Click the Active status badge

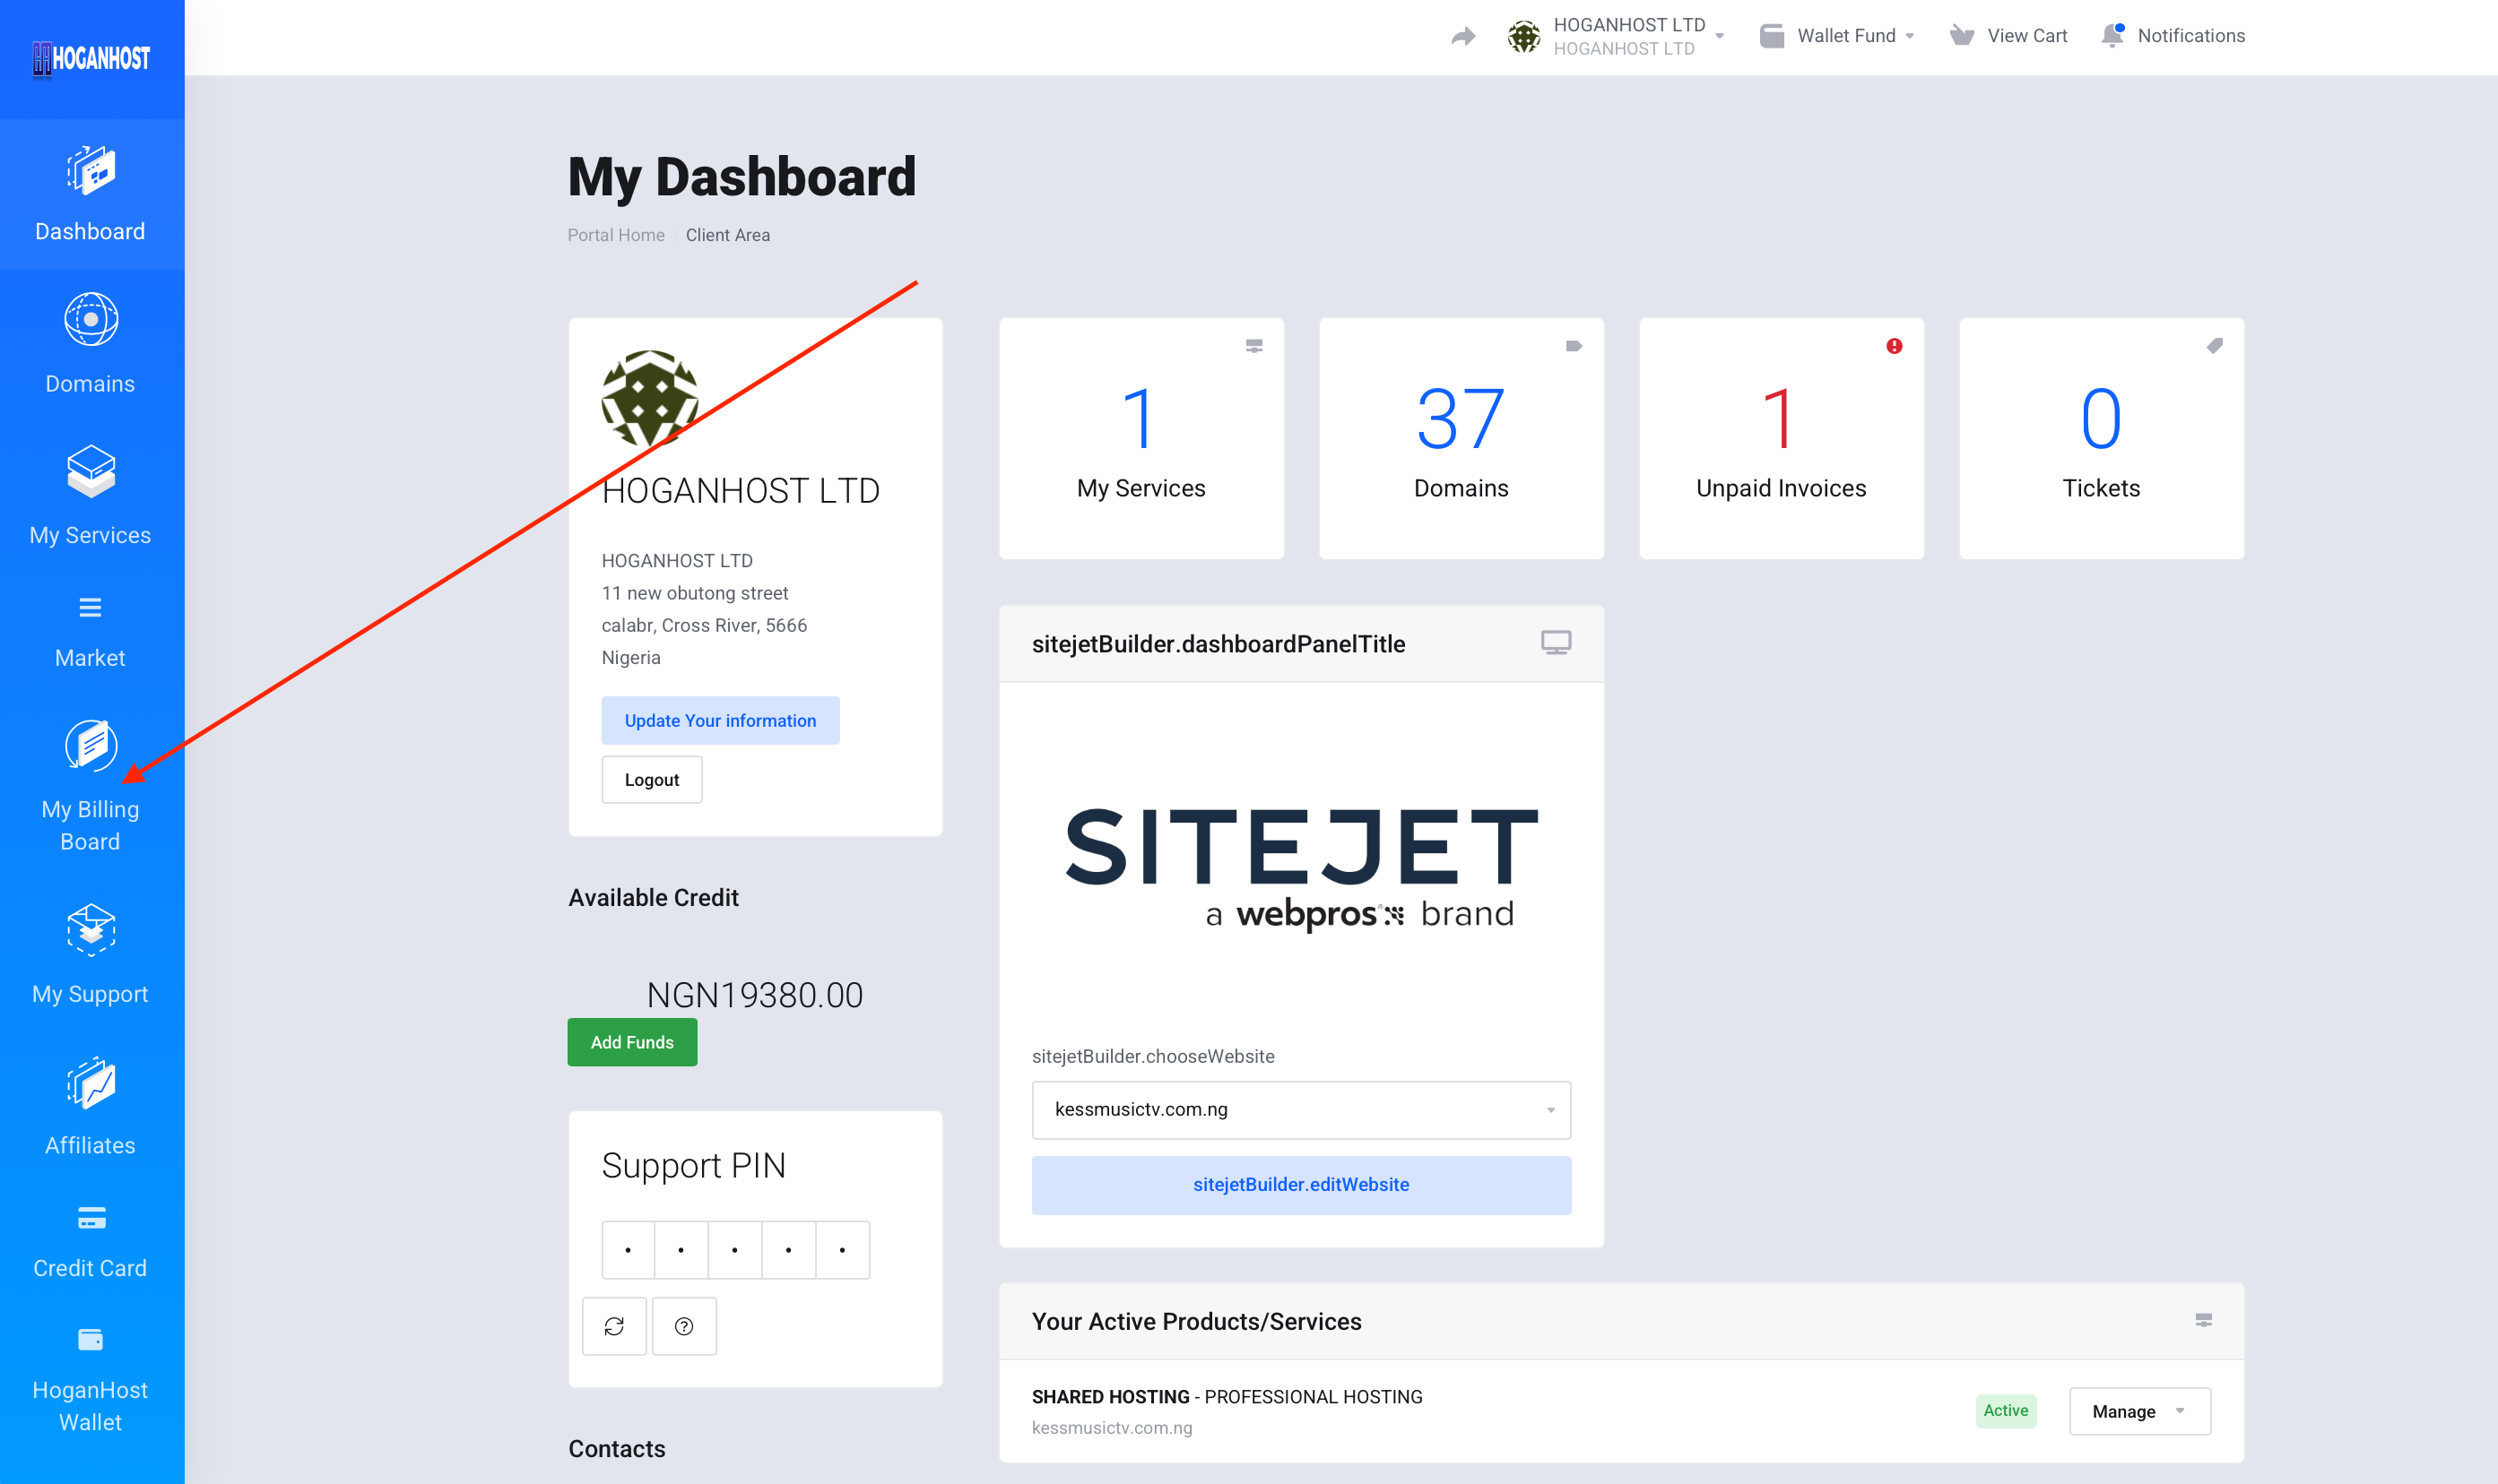tap(2006, 1411)
